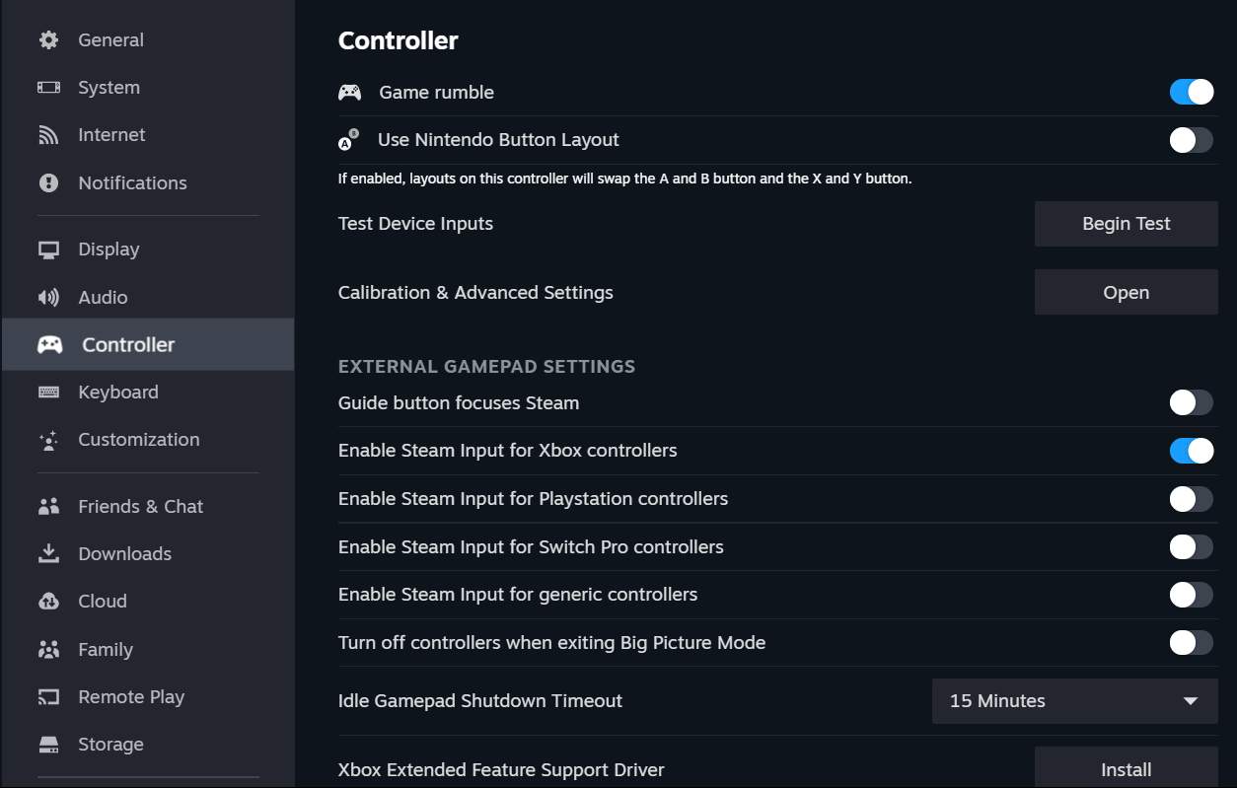Click the Storage drive icon
This screenshot has width=1237, height=788.
48,745
